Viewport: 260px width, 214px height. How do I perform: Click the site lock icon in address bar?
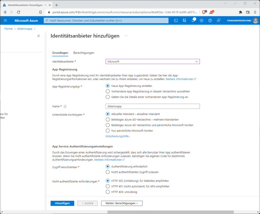[x=49, y=12]
